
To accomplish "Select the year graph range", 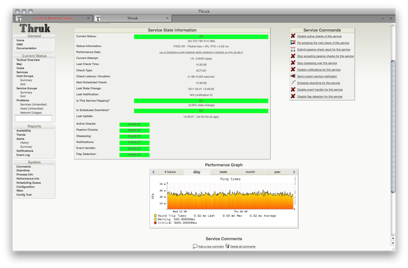I will pos(277,172).
